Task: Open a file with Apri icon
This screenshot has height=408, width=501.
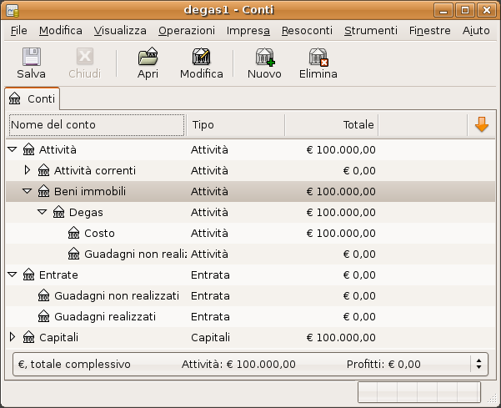Action: pyautogui.click(x=148, y=58)
